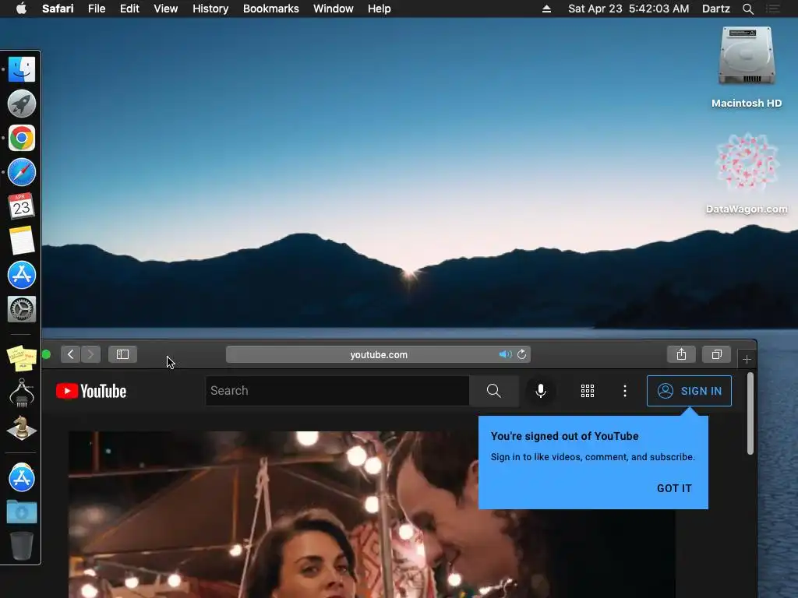Open YouTube apps grid menu
798x598 pixels.
pos(588,391)
